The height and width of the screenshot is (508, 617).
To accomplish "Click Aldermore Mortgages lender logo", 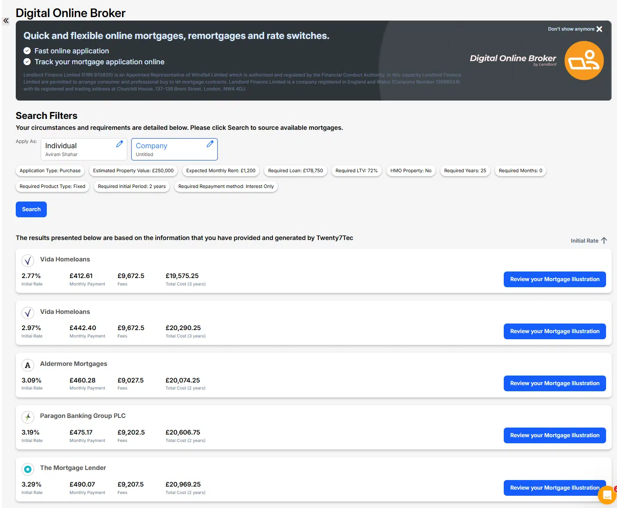I will click(28, 365).
